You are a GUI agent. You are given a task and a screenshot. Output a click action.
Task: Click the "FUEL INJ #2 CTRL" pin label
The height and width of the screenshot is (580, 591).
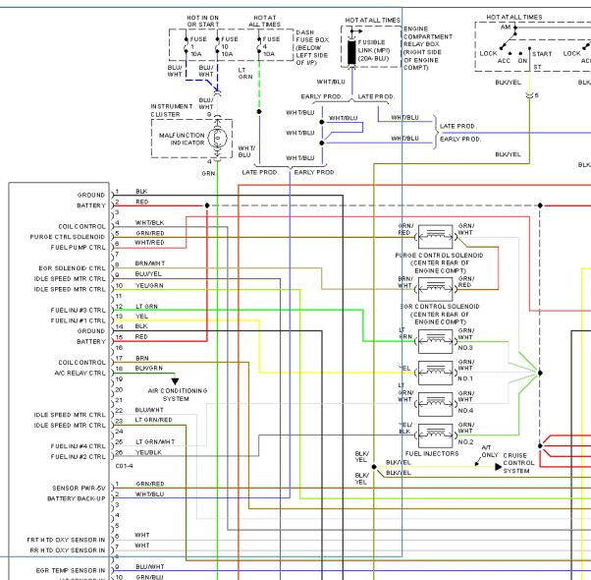(78, 456)
